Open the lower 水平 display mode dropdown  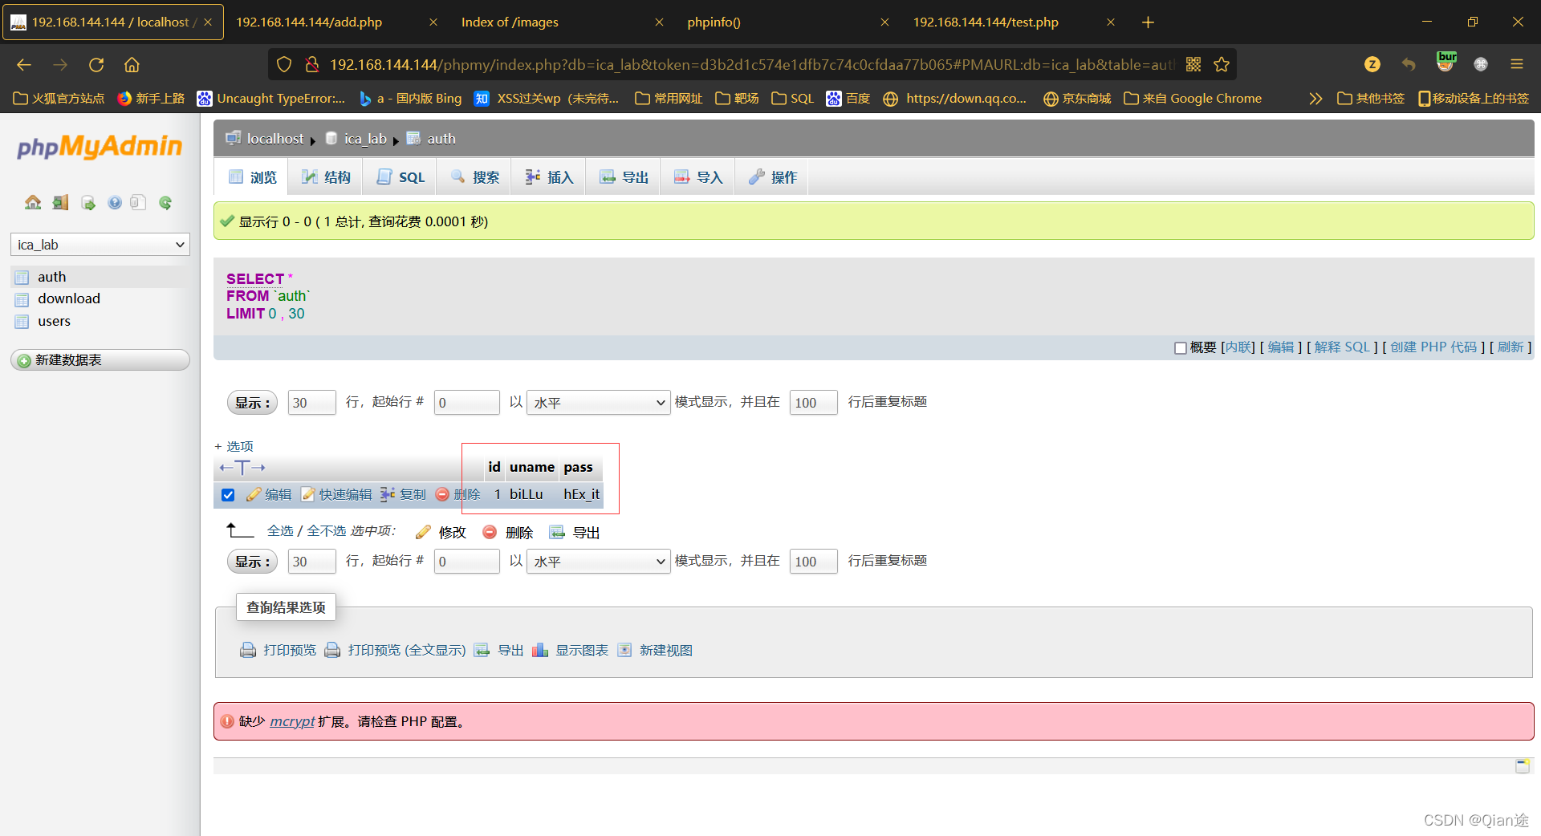[x=598, y=562]
